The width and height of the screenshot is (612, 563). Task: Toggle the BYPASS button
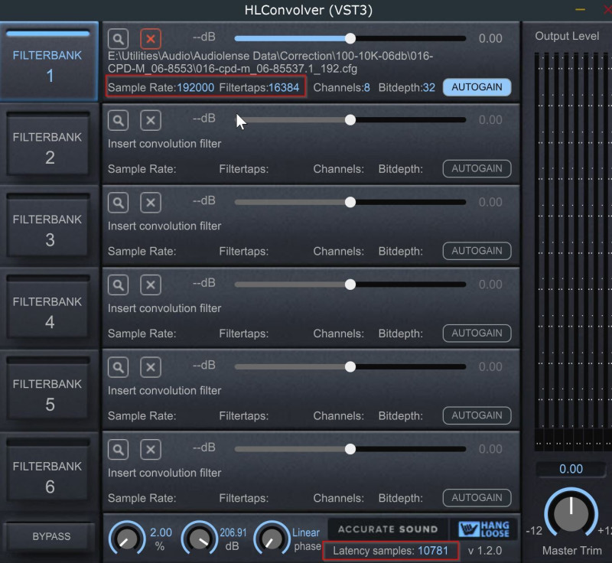coord(49,536)
